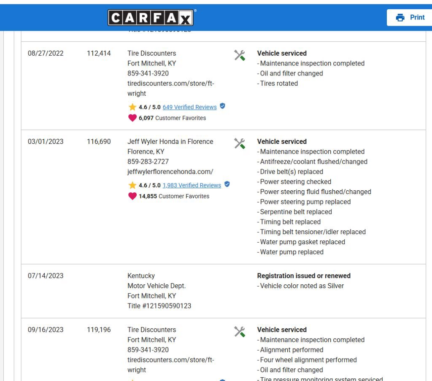The image size is (432, 381).
Task: Click service wrench icon for 08/27/2022 record
Action: click(x=240, y=55)
